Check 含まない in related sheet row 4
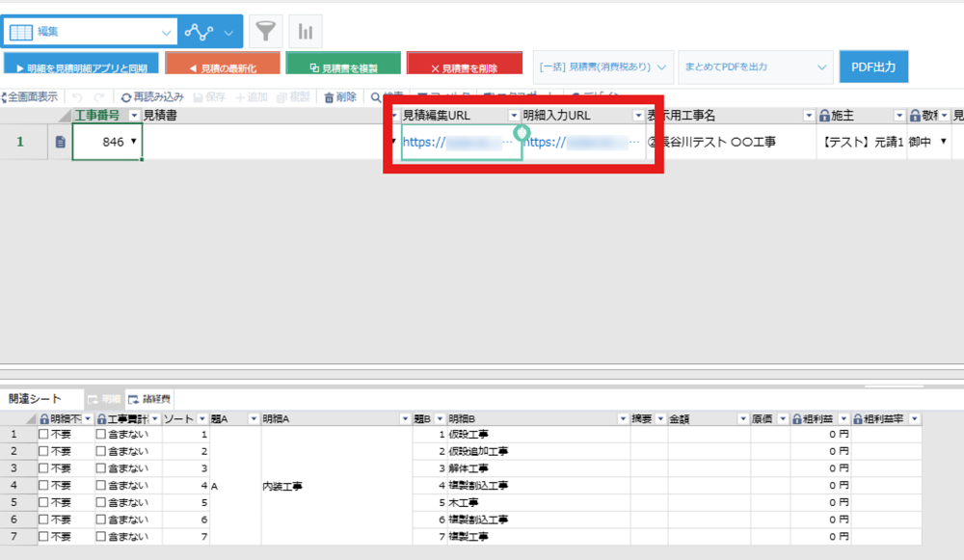 click(101, 486)
